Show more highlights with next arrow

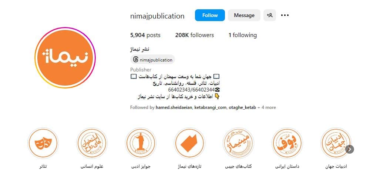click(350, 149)
